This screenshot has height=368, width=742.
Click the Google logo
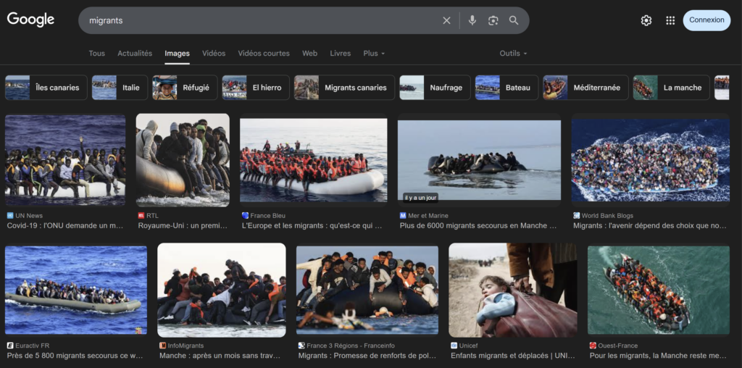(31, 20)
